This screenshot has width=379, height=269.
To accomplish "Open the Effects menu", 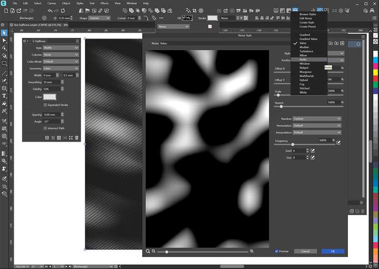I will click(x=104, y=3).
